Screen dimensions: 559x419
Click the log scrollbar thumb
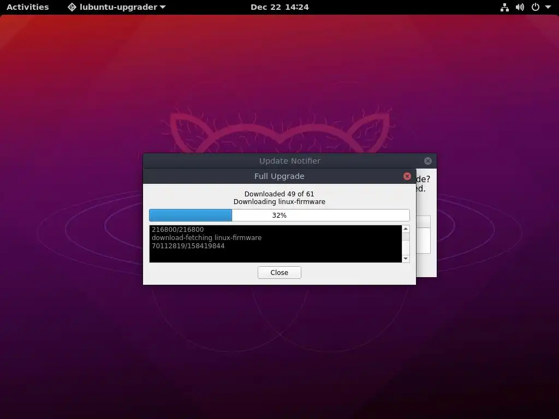406,237
